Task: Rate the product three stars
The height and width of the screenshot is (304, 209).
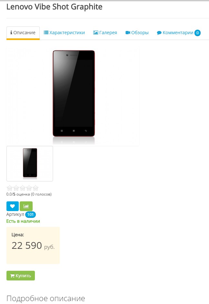Action: [23, 188]
